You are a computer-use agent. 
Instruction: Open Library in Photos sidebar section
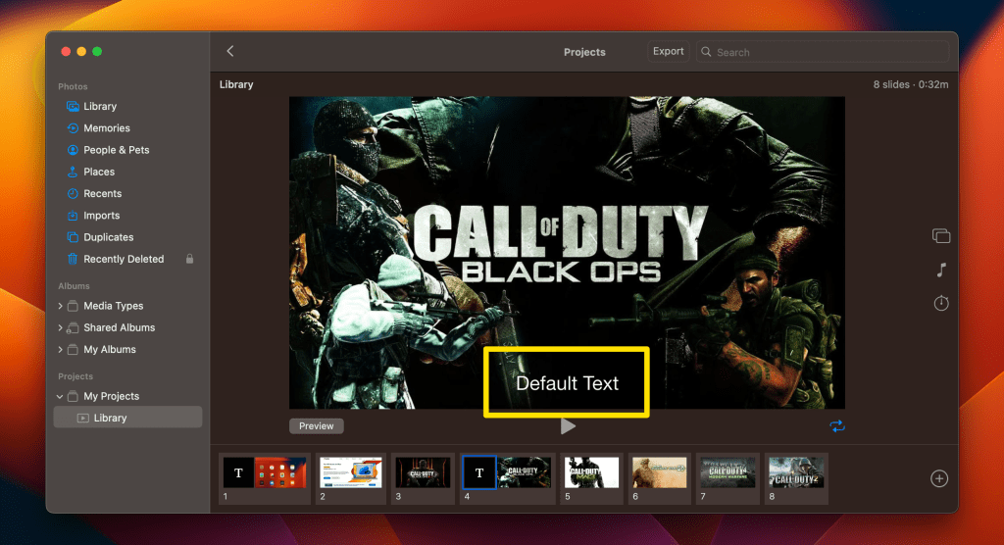point(100,106)
